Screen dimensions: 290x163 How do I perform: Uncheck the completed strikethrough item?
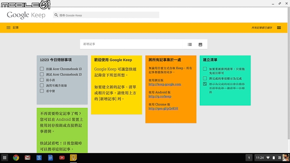click(x=205, y=84)
